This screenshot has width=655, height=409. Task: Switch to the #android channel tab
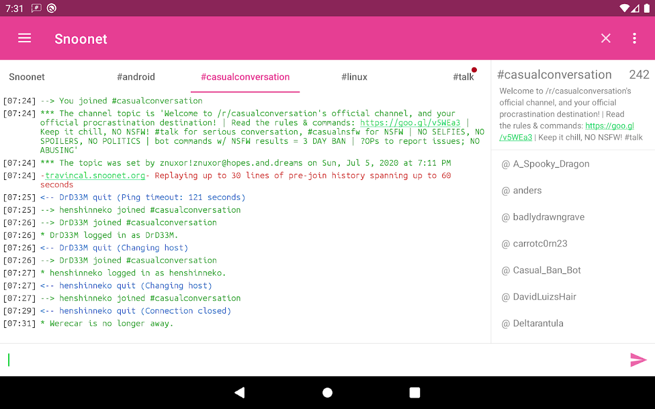point(136,77)
